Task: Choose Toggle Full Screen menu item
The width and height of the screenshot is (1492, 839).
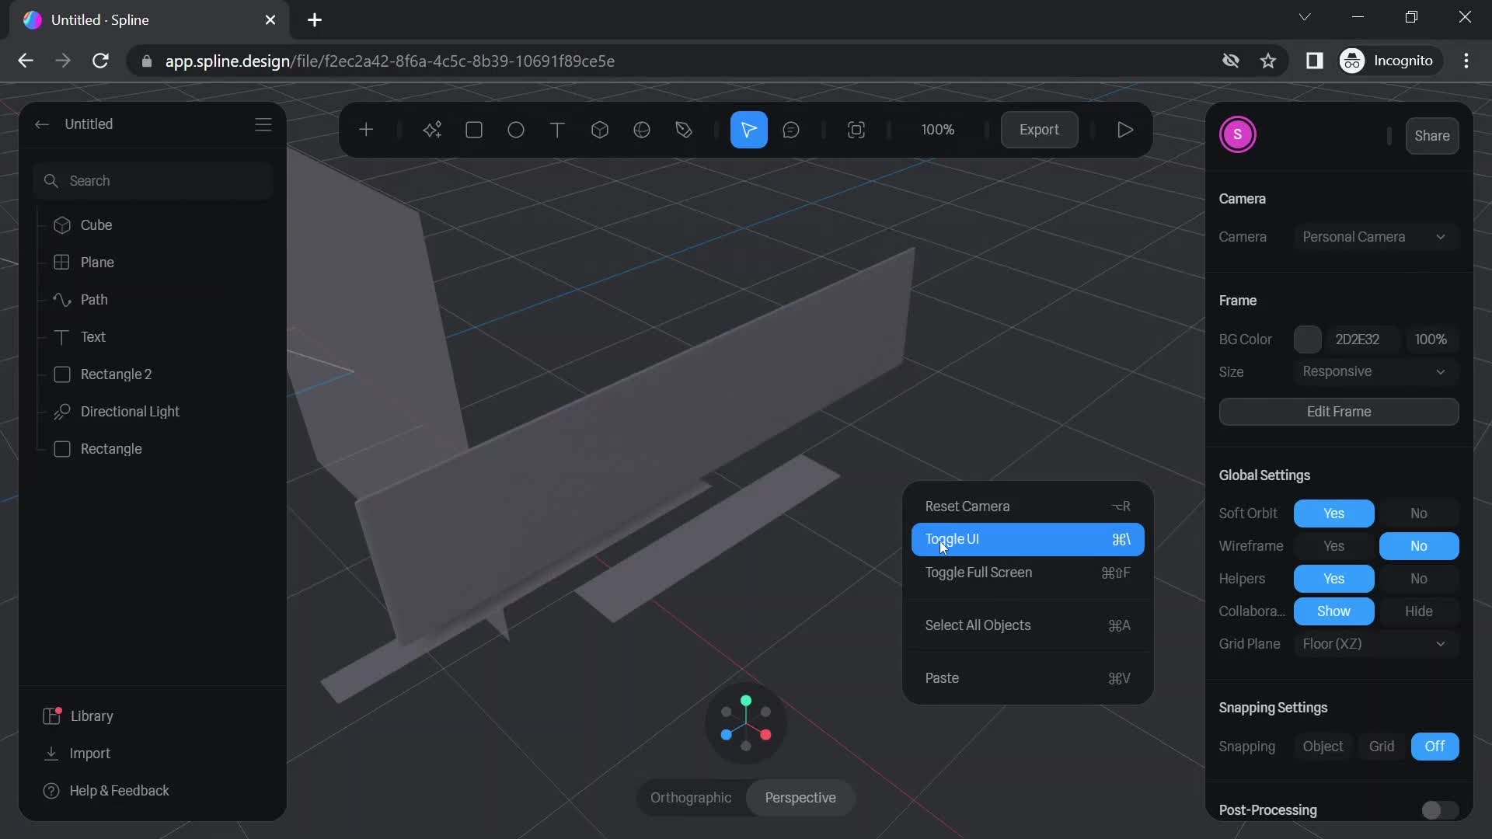Action: point(1027,573)
